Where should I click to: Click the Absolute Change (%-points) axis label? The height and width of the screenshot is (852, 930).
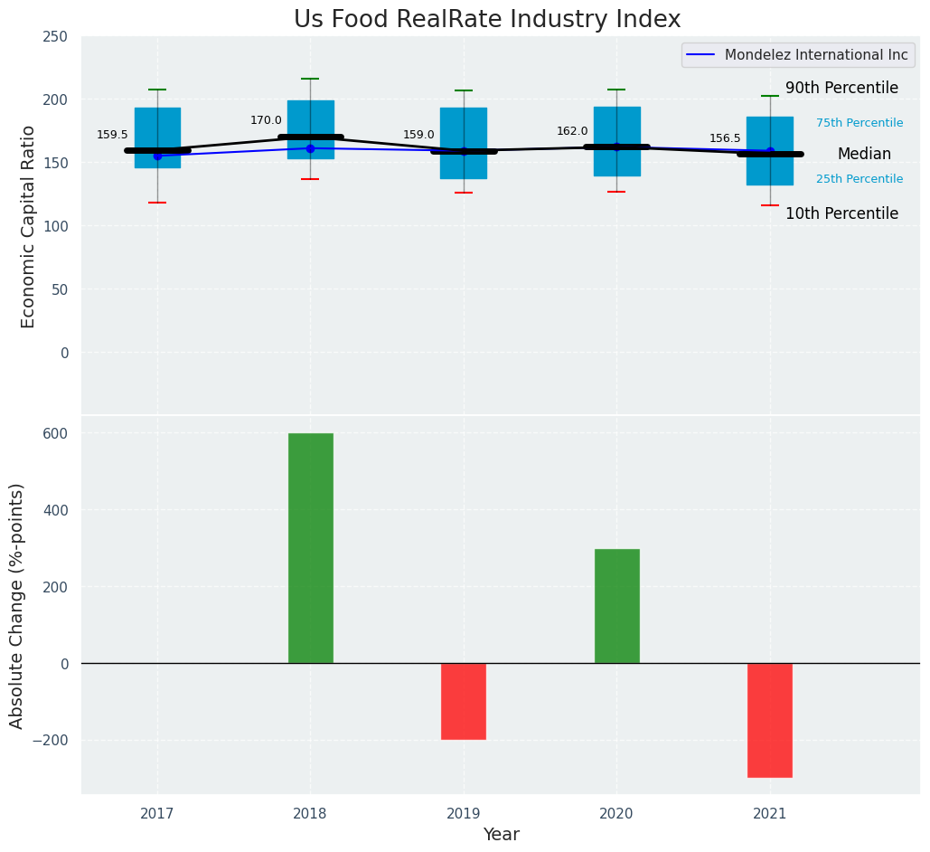[x=17, y=605]
